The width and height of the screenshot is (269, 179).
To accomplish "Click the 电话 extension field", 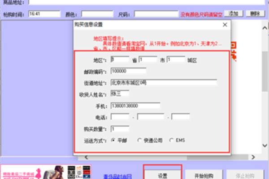I will [181, 117].
